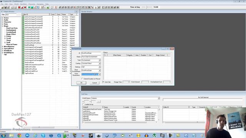Open the World menu
Viewport: 246px width, 138px height.
[x=17, y=4]
